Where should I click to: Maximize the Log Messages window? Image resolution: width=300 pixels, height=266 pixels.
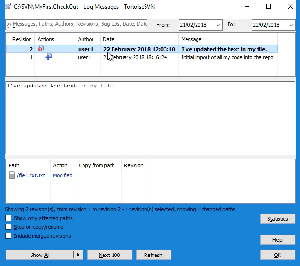coord(269,6)
